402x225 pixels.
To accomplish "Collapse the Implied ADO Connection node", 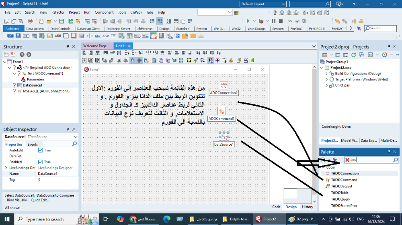I will pyautogui.click(x=10, y=68).
